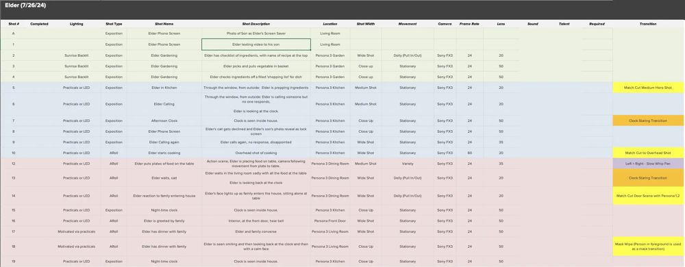Select the 'Mask Wipe' transition cell
Screen dimensions: 685x267
coord(648,246)
